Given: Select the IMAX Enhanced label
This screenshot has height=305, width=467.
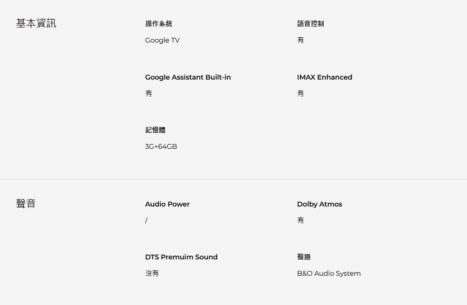Looking at the screenshot, I should (x=325, y=77).
